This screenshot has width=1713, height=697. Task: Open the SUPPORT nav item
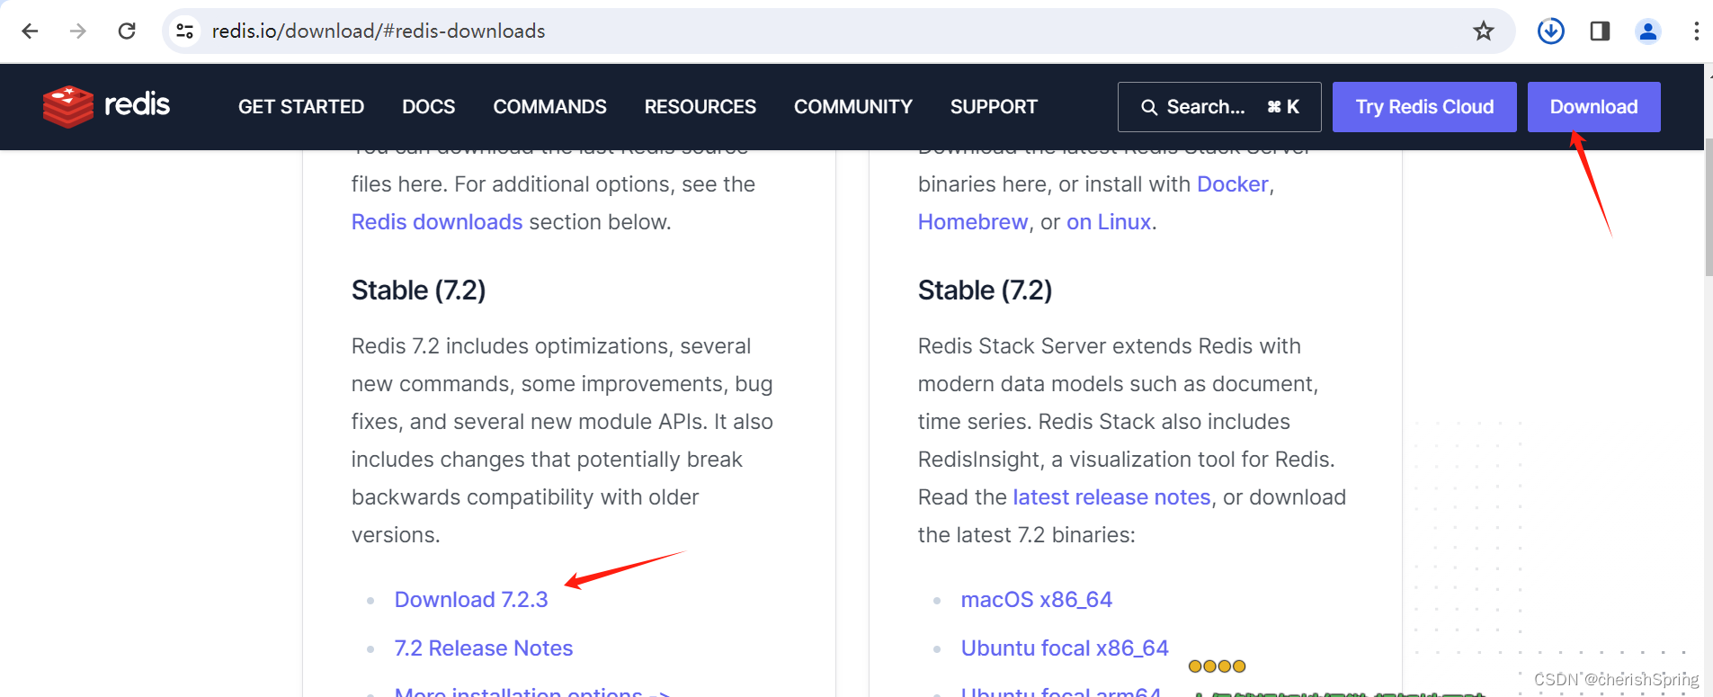[994, 107]
